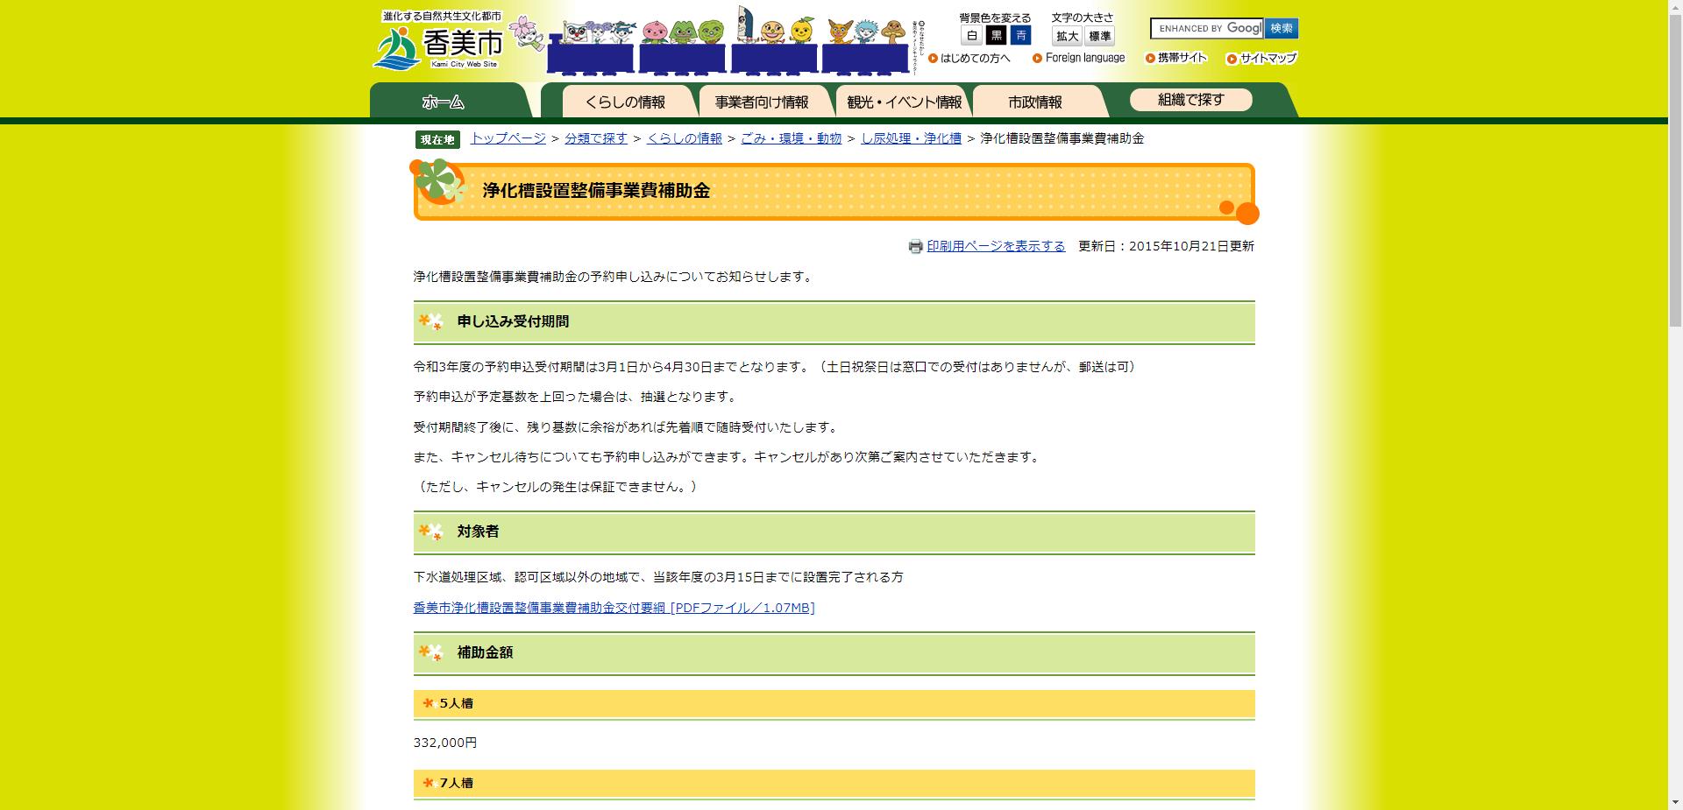Click inside the Google search input field
1683x810 pixels.
tap(1210, 28)
